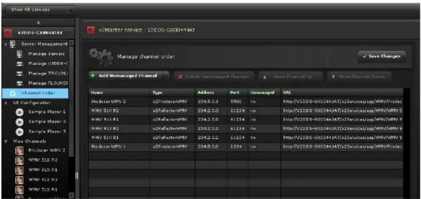Open Sample Player 2 label
421x199 pixels.
(47, 122)
